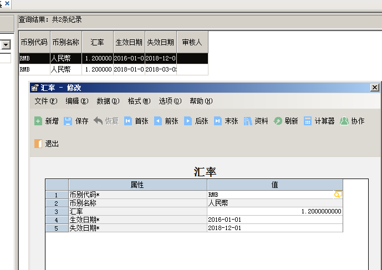Click the 刷新 (Refresh) icon
382x270 pixels.
[x=278, y=121]
